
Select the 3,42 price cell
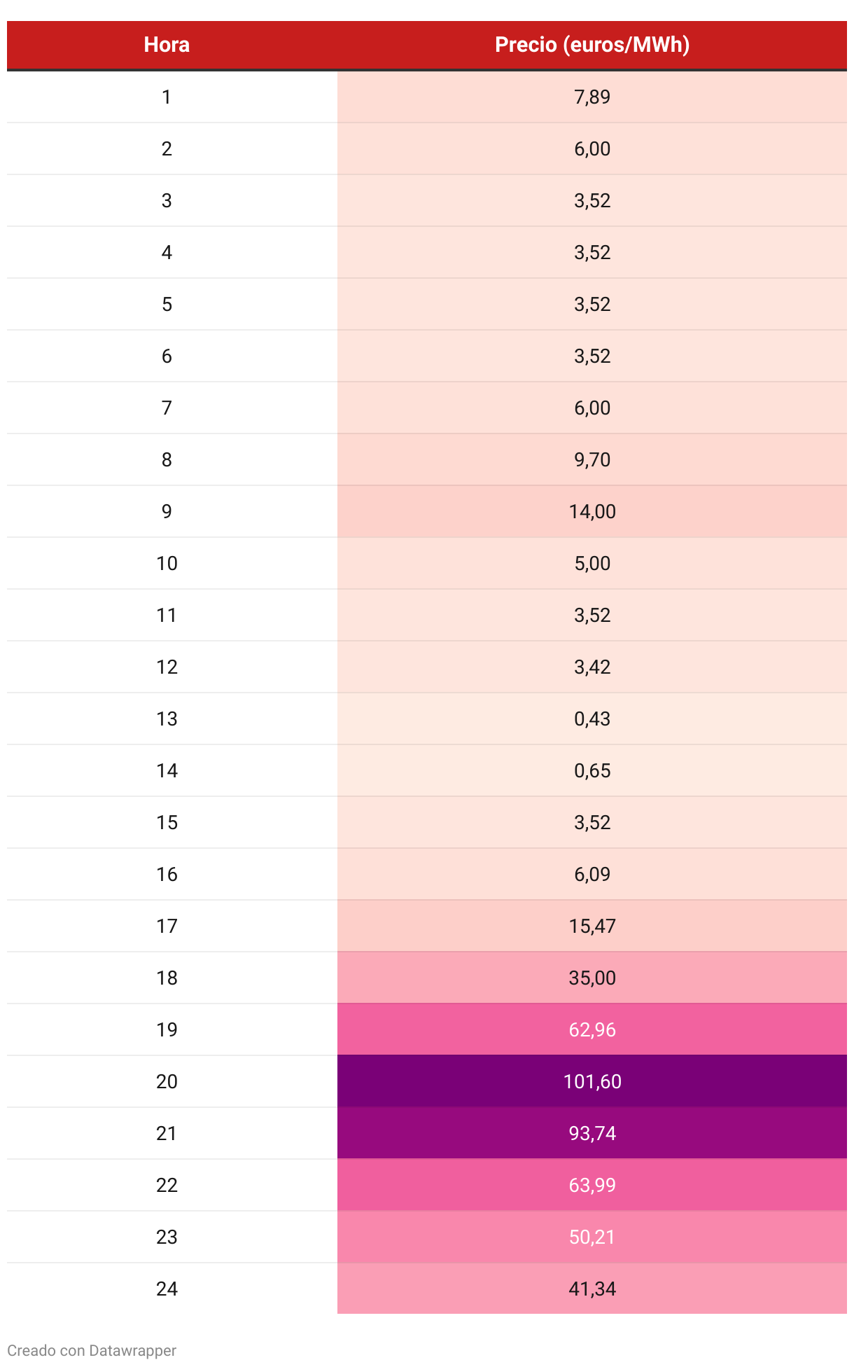(x=591, y=667)
